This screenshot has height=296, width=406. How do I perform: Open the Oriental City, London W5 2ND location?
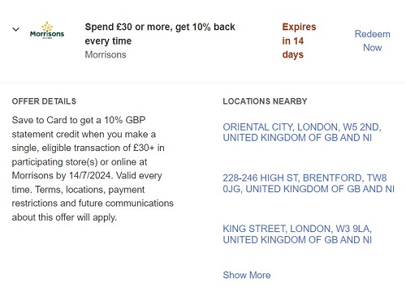click(302, 132)
